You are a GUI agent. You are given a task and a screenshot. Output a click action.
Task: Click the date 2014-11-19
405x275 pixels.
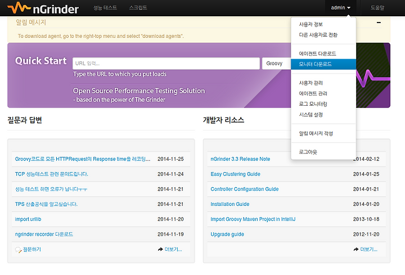(170, 234)
